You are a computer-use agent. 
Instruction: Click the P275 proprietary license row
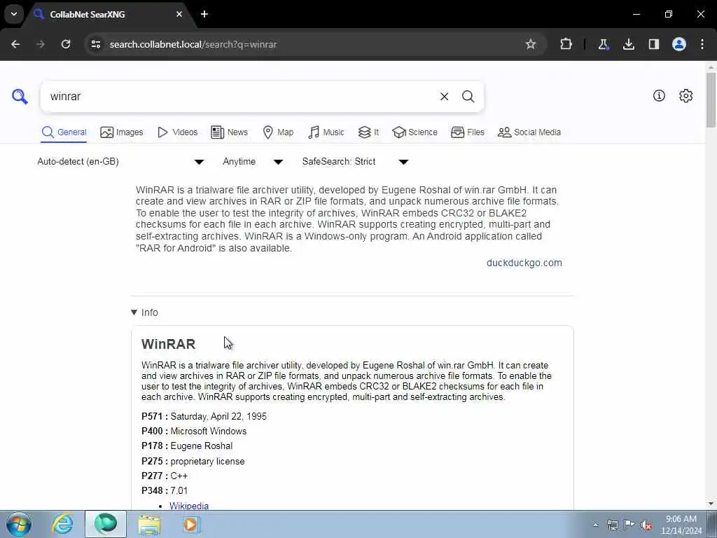point(193,461)
